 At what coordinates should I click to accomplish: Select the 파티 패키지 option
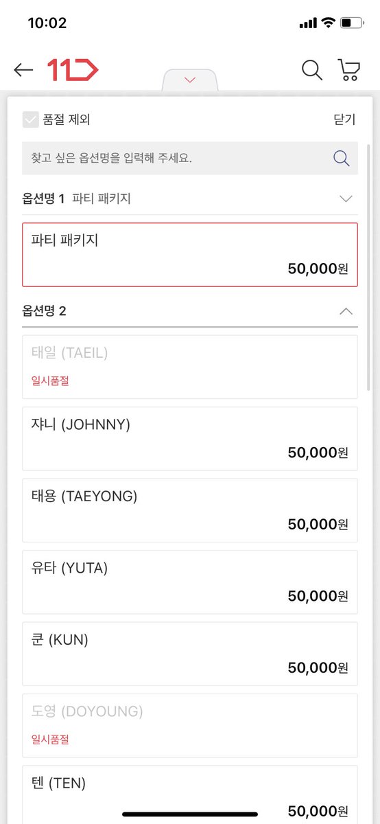tap(190, 254)
